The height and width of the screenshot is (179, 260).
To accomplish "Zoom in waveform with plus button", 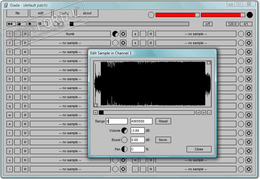I will (x=204, y=113).
